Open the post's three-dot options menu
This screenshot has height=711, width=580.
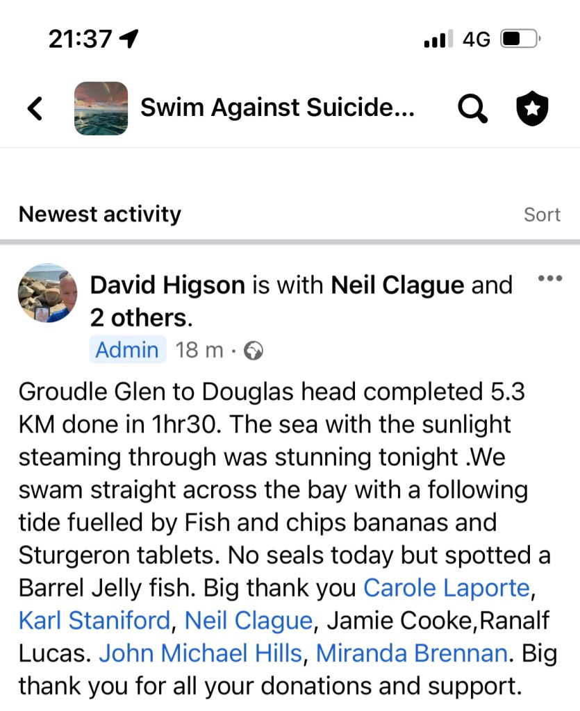[x=550, y=279]
